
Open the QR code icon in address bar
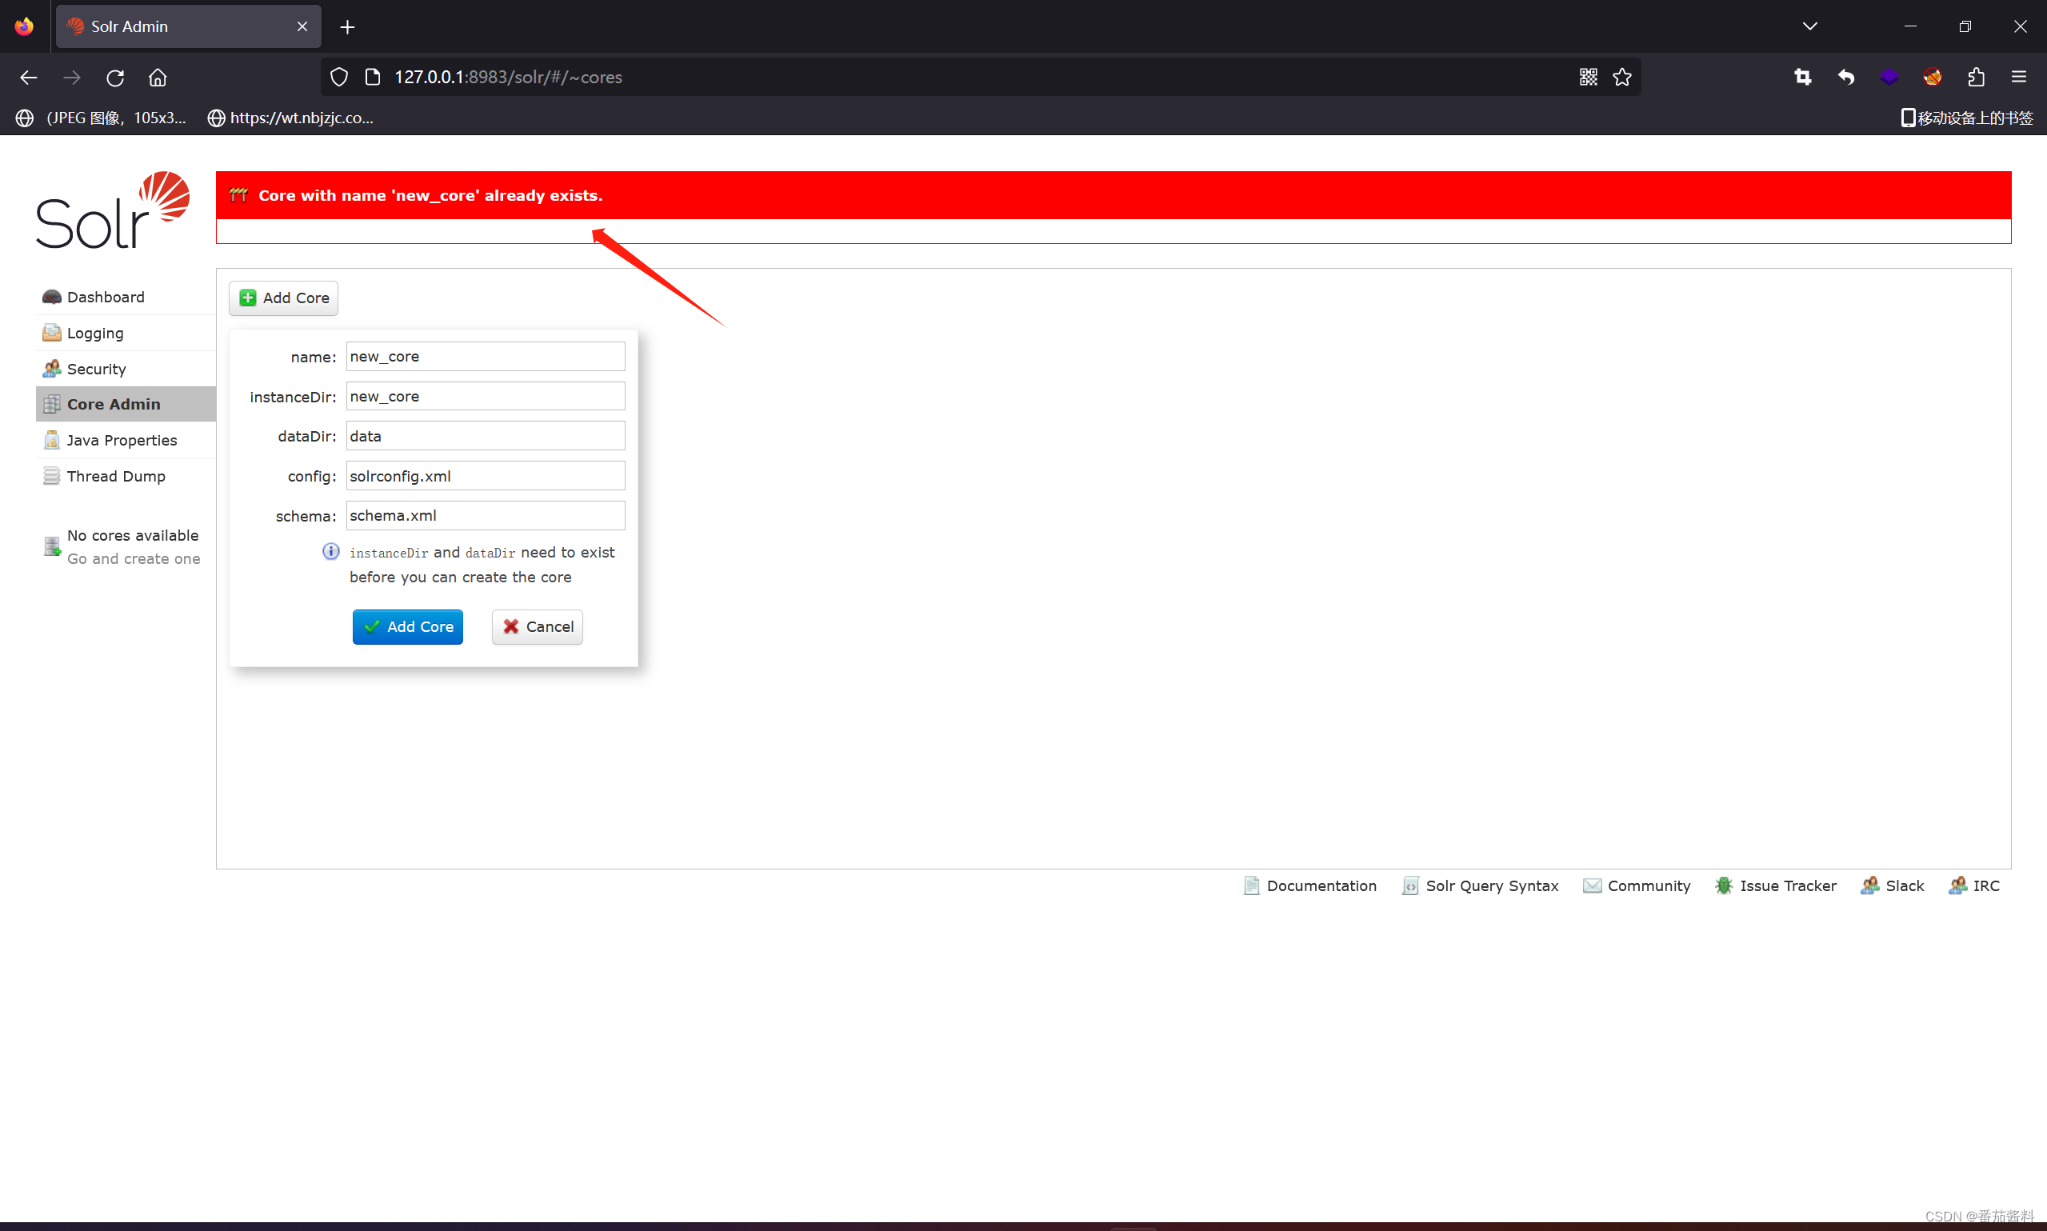(x=1589, y=77)
